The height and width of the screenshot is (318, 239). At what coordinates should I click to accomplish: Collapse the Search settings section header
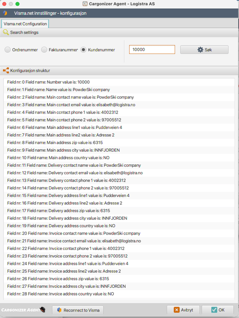119,32
